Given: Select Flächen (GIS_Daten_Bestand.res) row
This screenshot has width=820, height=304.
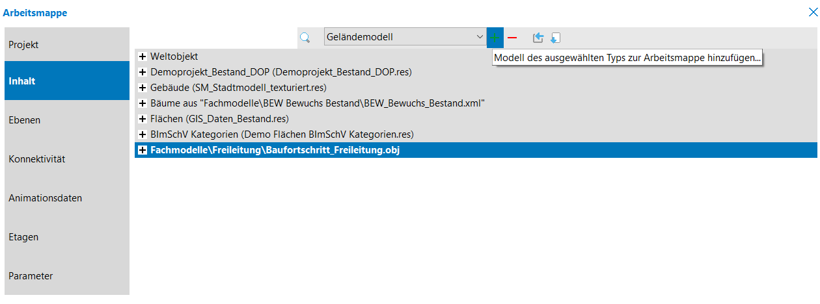Looking at the screenshot, I should (x=476, y=119).
